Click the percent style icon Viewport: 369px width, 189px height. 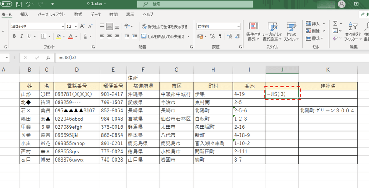point(212,36)
